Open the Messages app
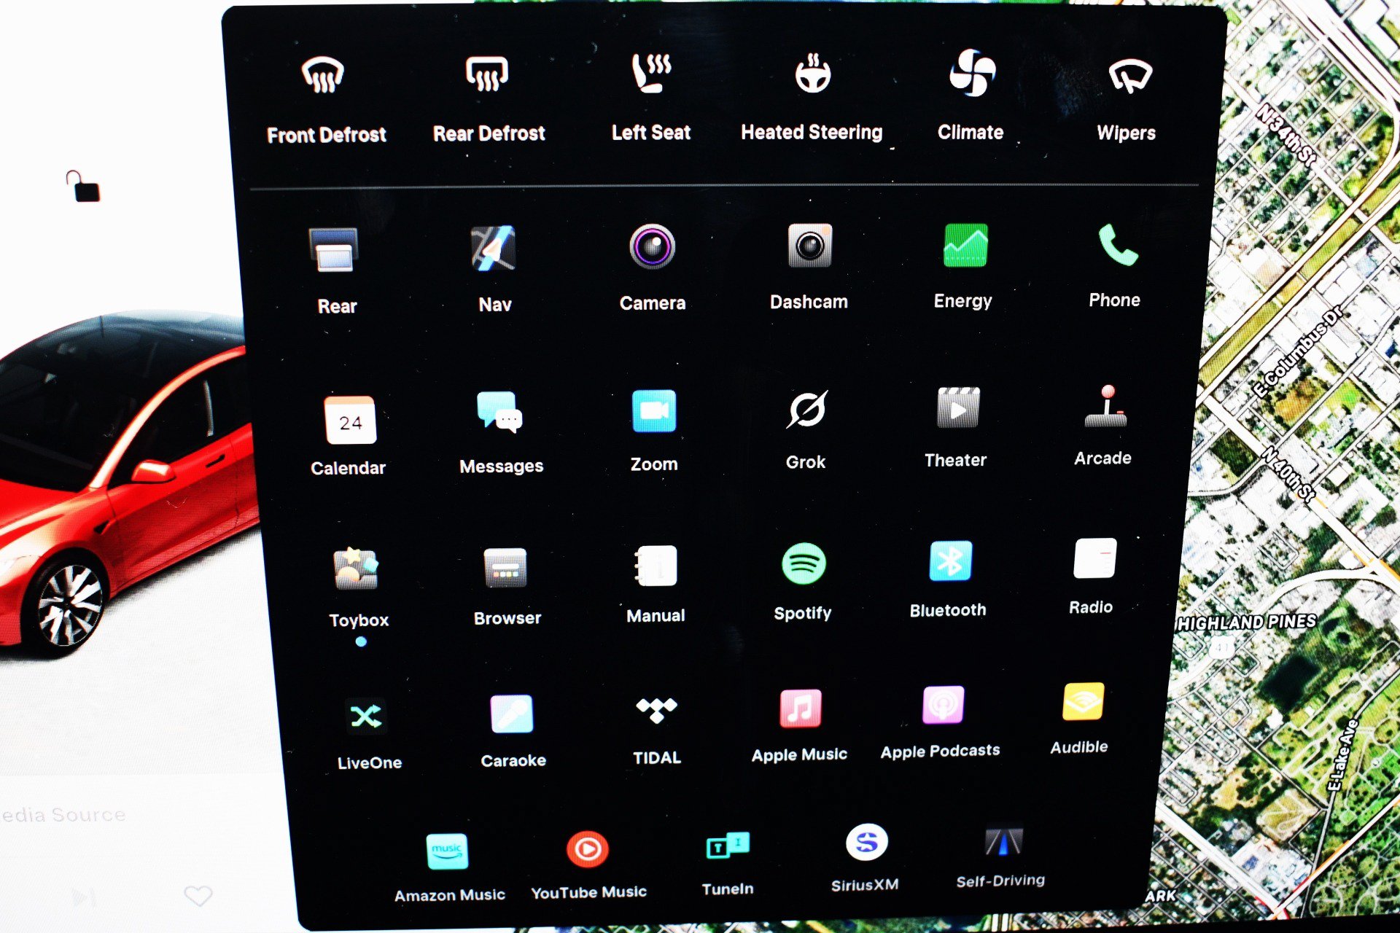 click(501, 433)
